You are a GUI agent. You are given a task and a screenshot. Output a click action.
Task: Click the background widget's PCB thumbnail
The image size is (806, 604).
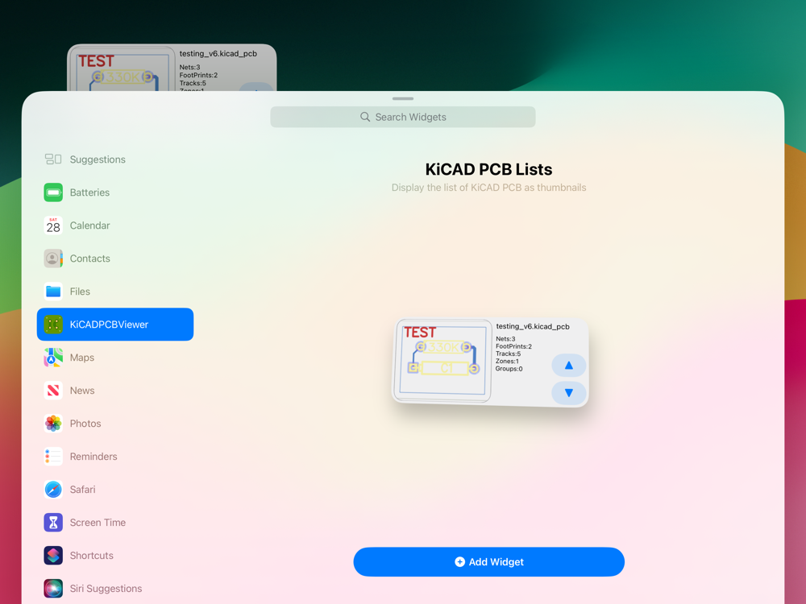[122, 69]
